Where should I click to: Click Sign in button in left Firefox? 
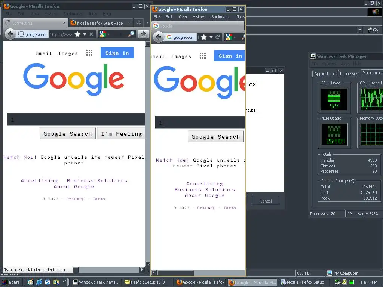[x=117, y=53]
